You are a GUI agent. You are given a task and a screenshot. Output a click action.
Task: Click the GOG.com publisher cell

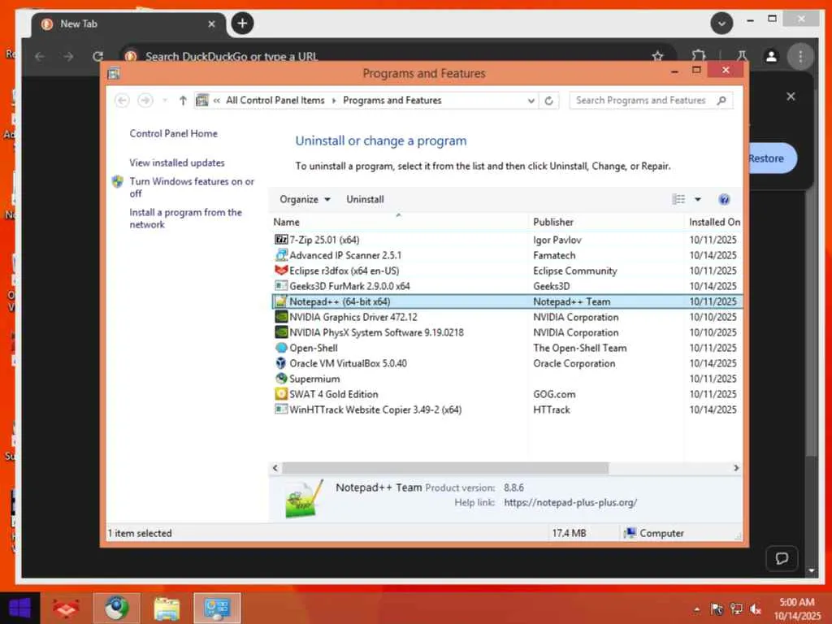pyautogui.click(x=554, y=394)
